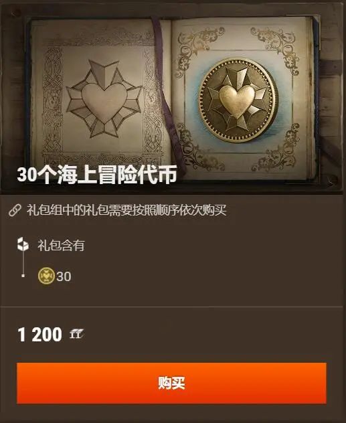346x423 pixels.
Task: Click the 礼包含有 contents label
Action: [61, 246]
